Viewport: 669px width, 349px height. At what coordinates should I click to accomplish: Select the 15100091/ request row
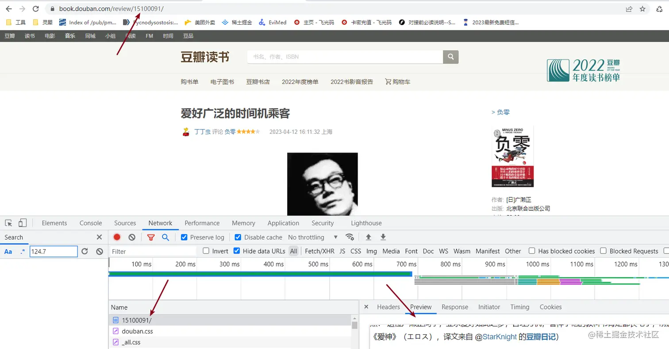pyautogui.click(x=230, y=319)
